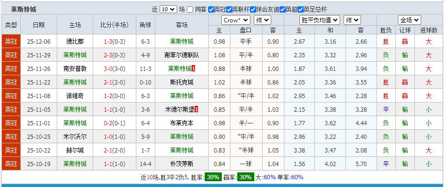The image size is (444, 187).
Task: Click away odds value 4.44
Action: point(361,123)
